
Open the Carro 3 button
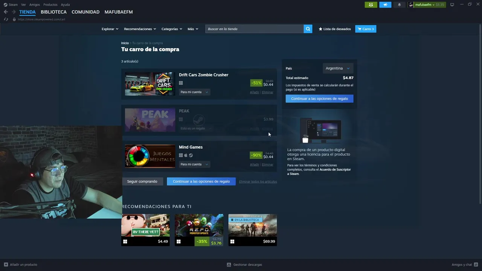click(366, 29)
